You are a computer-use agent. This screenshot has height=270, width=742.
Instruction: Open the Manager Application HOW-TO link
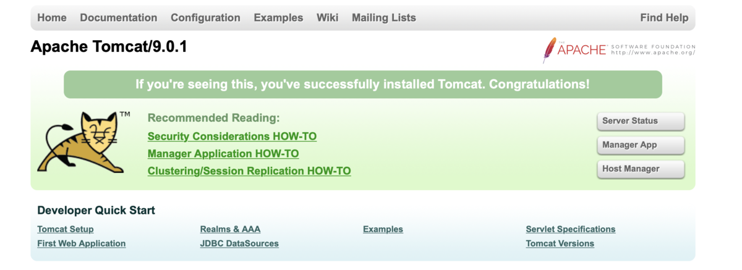pos(223,154)
